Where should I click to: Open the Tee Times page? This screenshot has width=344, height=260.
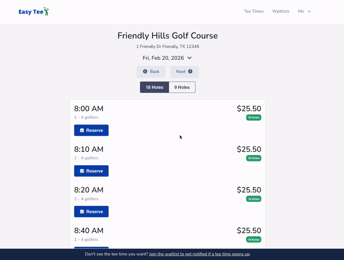click(x=254, y=11)
